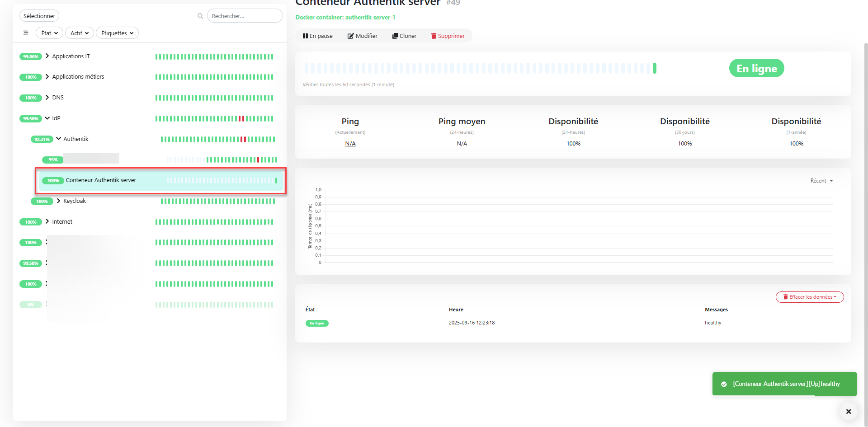The image size is (868, 427).
Task: Open the État filter dropdown
Action: click(49, 33)
